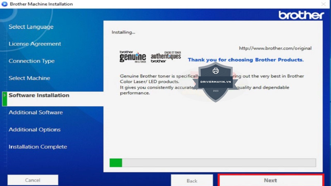The height and width of the screenshot is (186, 331).
Task: Click the Brother logo in the header
Action: pos(301,15)
